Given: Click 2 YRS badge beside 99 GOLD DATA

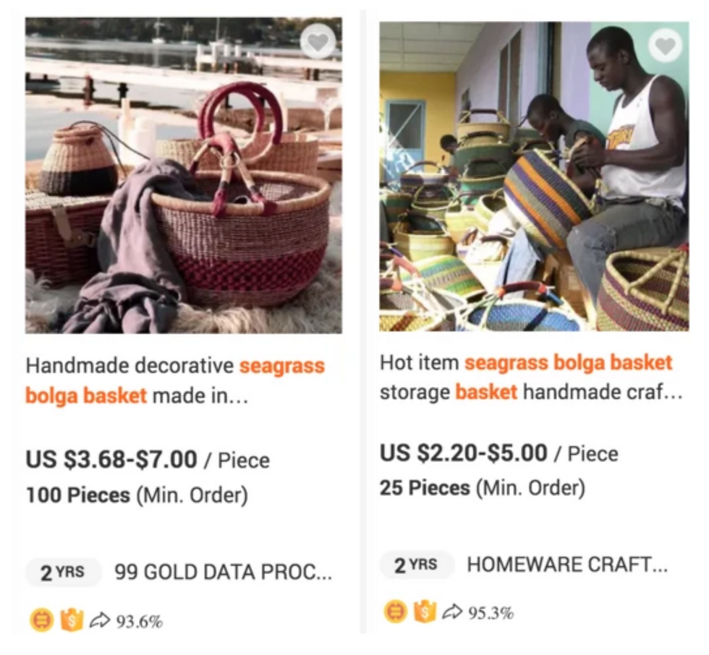Looking at the screenshot, I should [62, 573].
